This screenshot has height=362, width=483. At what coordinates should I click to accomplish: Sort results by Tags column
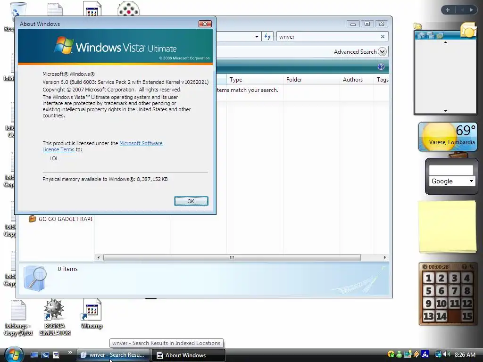pyautogui.click(x=382, y=79)
